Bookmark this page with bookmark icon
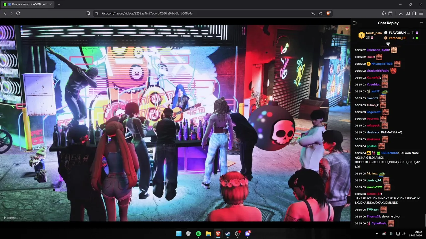Image resolution: width=426 pixels, height=239 pixels. pos(88,13)
